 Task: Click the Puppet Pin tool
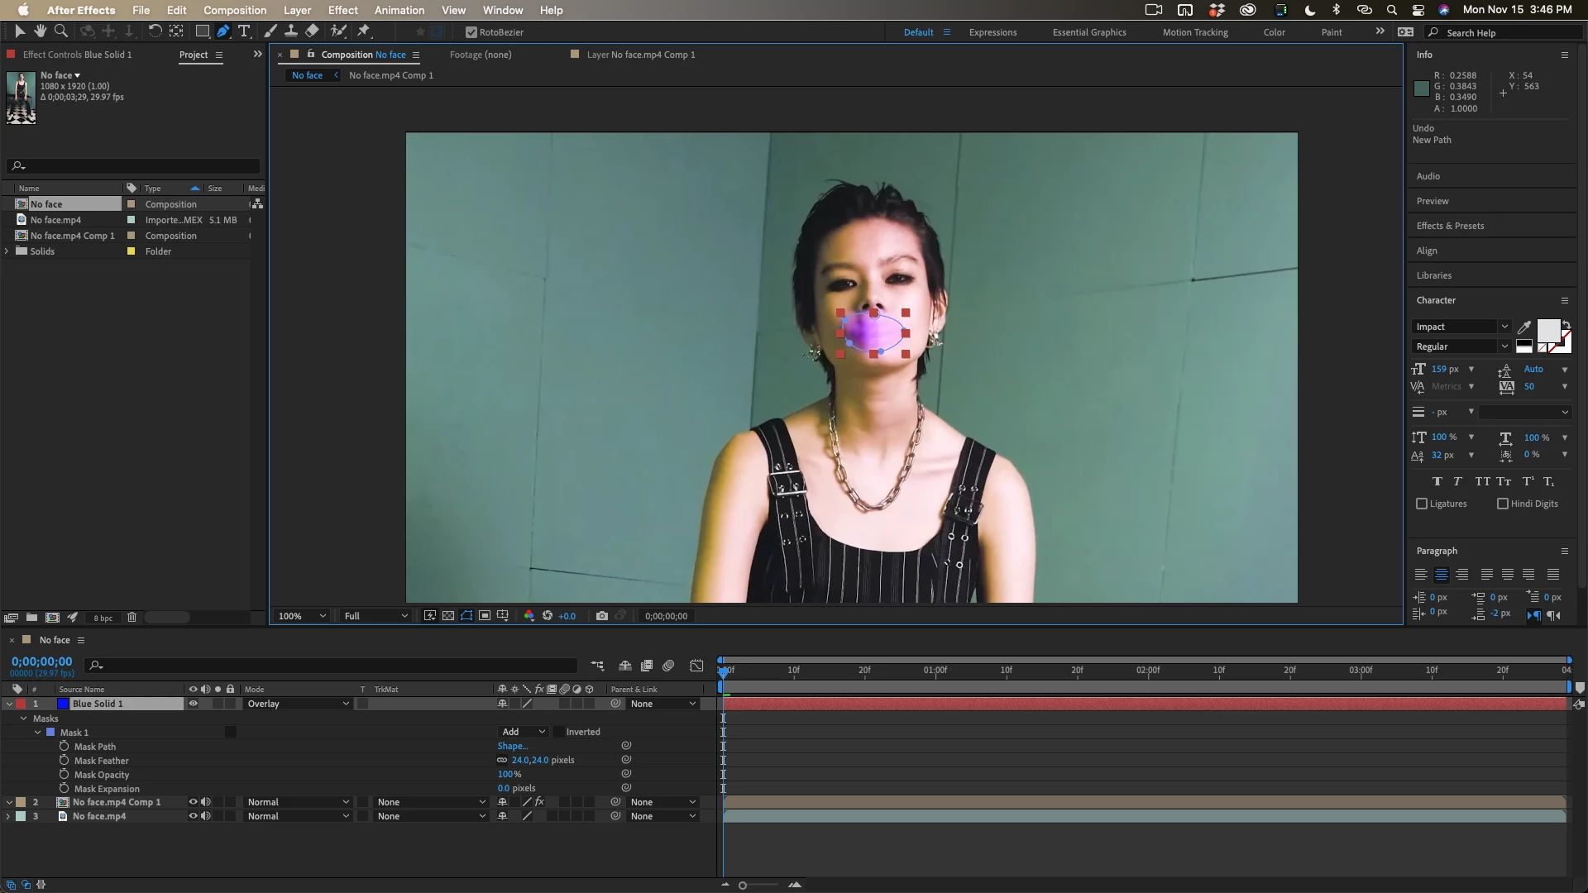click(363, 31)
